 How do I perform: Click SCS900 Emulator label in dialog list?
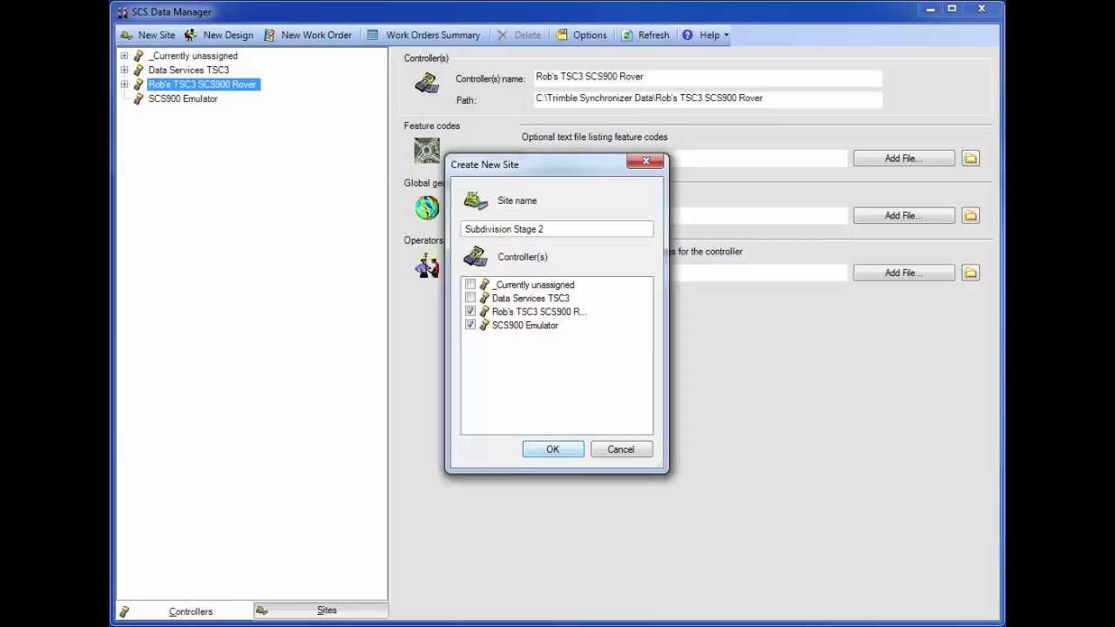click(525, 325)
